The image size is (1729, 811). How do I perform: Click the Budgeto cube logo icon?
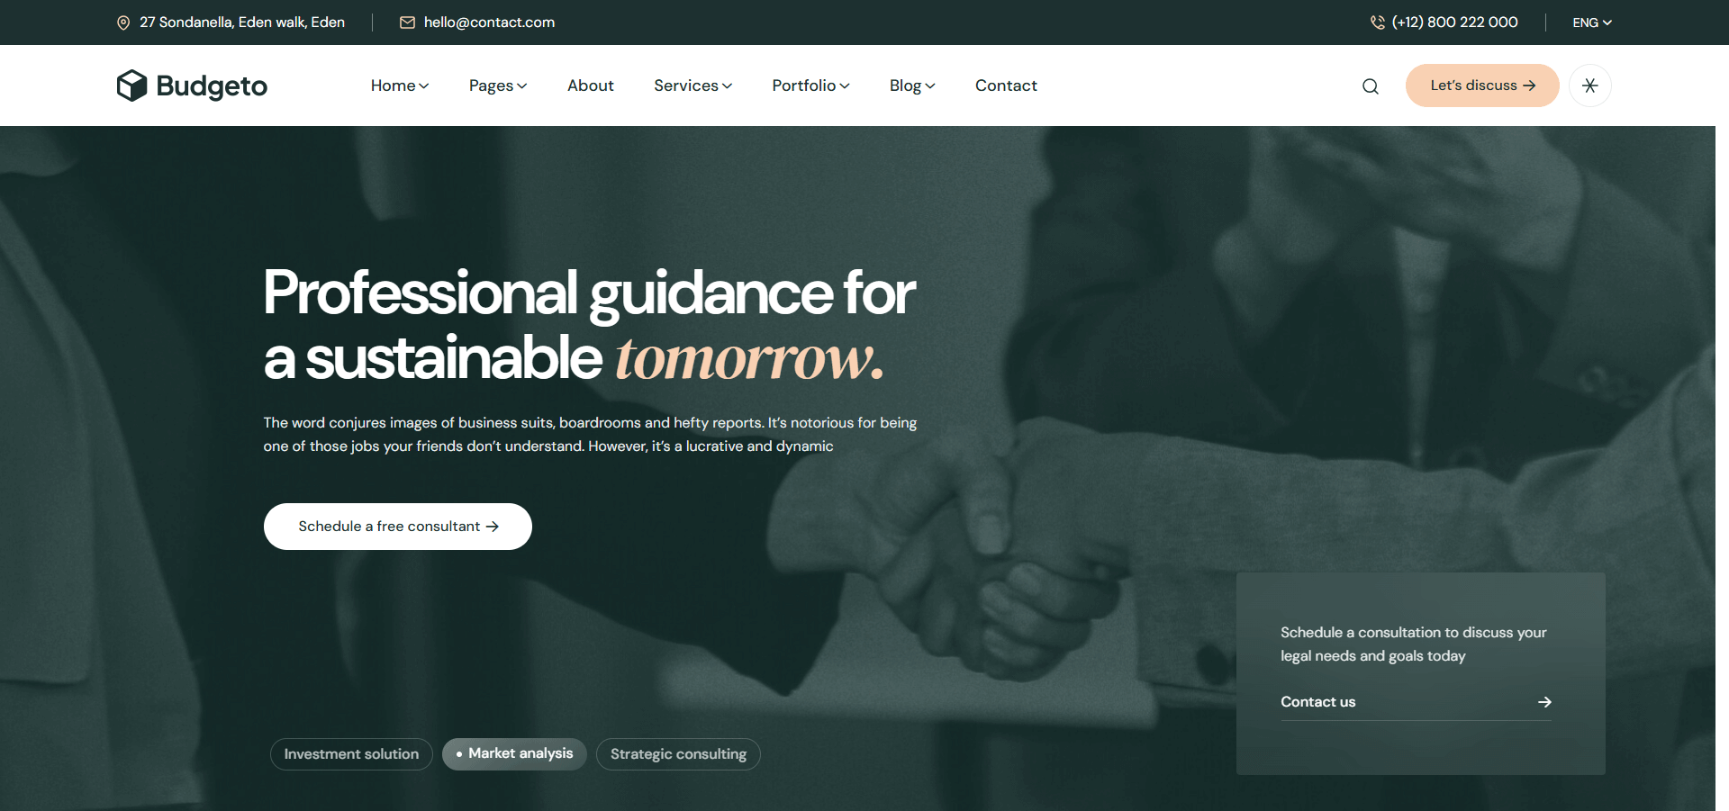point(131,86)
